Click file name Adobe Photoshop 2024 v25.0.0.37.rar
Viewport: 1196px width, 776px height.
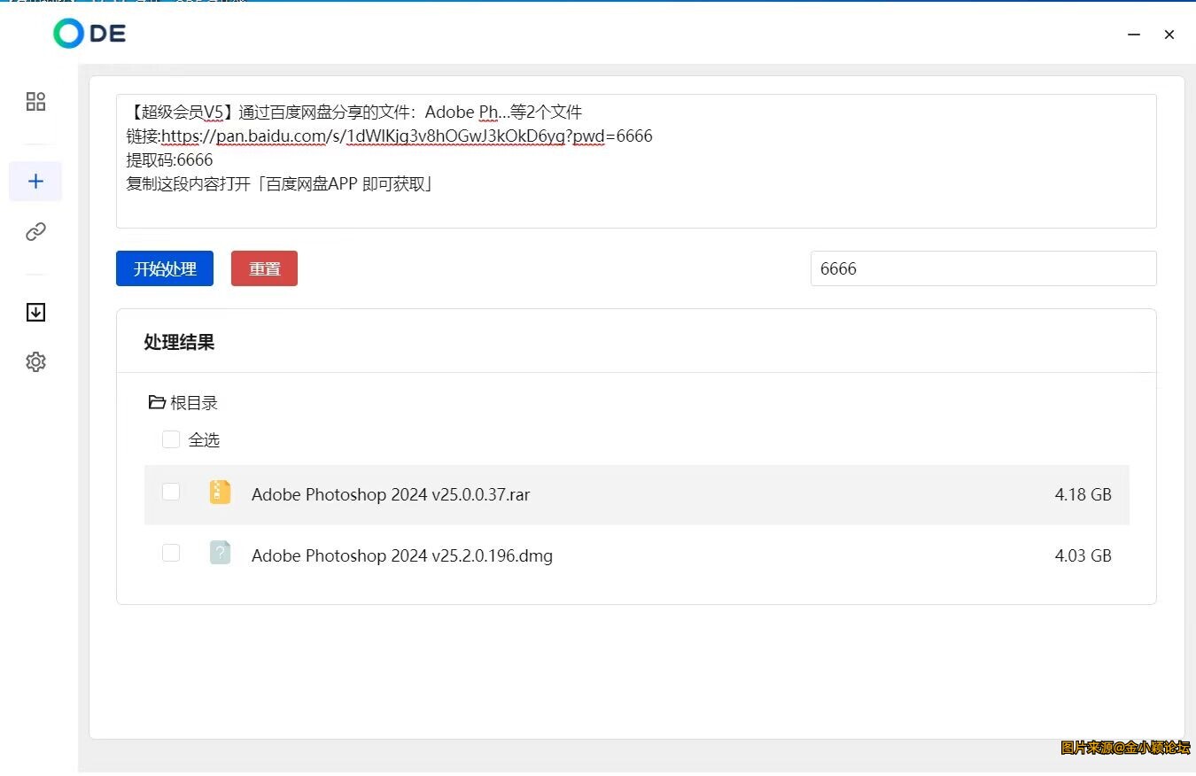tap(391, 494)
